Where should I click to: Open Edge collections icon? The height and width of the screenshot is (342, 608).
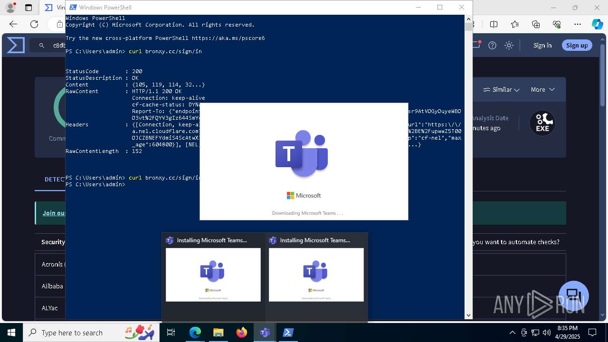point(536,24)
